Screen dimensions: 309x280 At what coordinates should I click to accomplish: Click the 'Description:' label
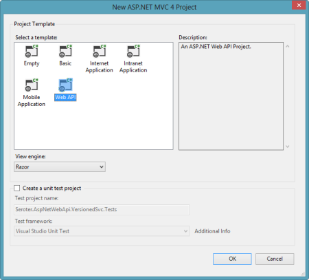(x=193, y=37)
